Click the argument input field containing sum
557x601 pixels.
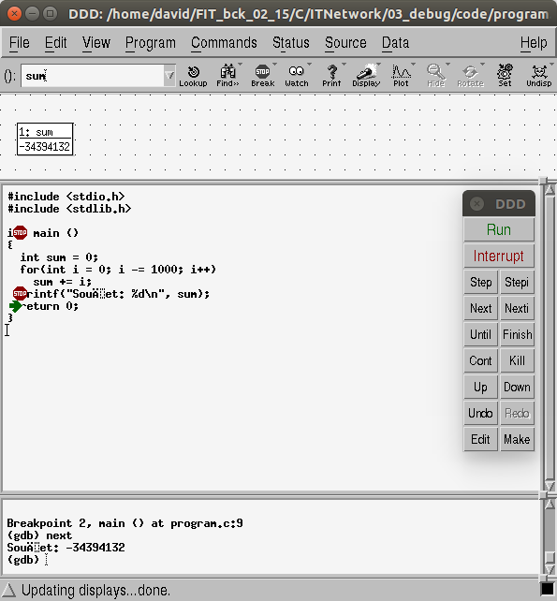tap(92, 76)
